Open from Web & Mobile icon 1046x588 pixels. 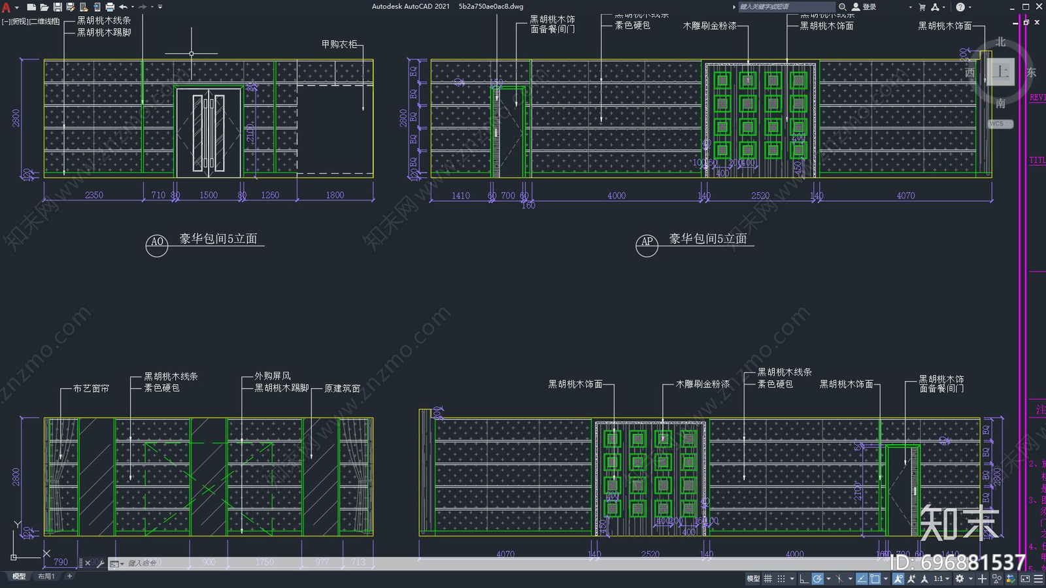pyautogui.click(x=84, y=7)
